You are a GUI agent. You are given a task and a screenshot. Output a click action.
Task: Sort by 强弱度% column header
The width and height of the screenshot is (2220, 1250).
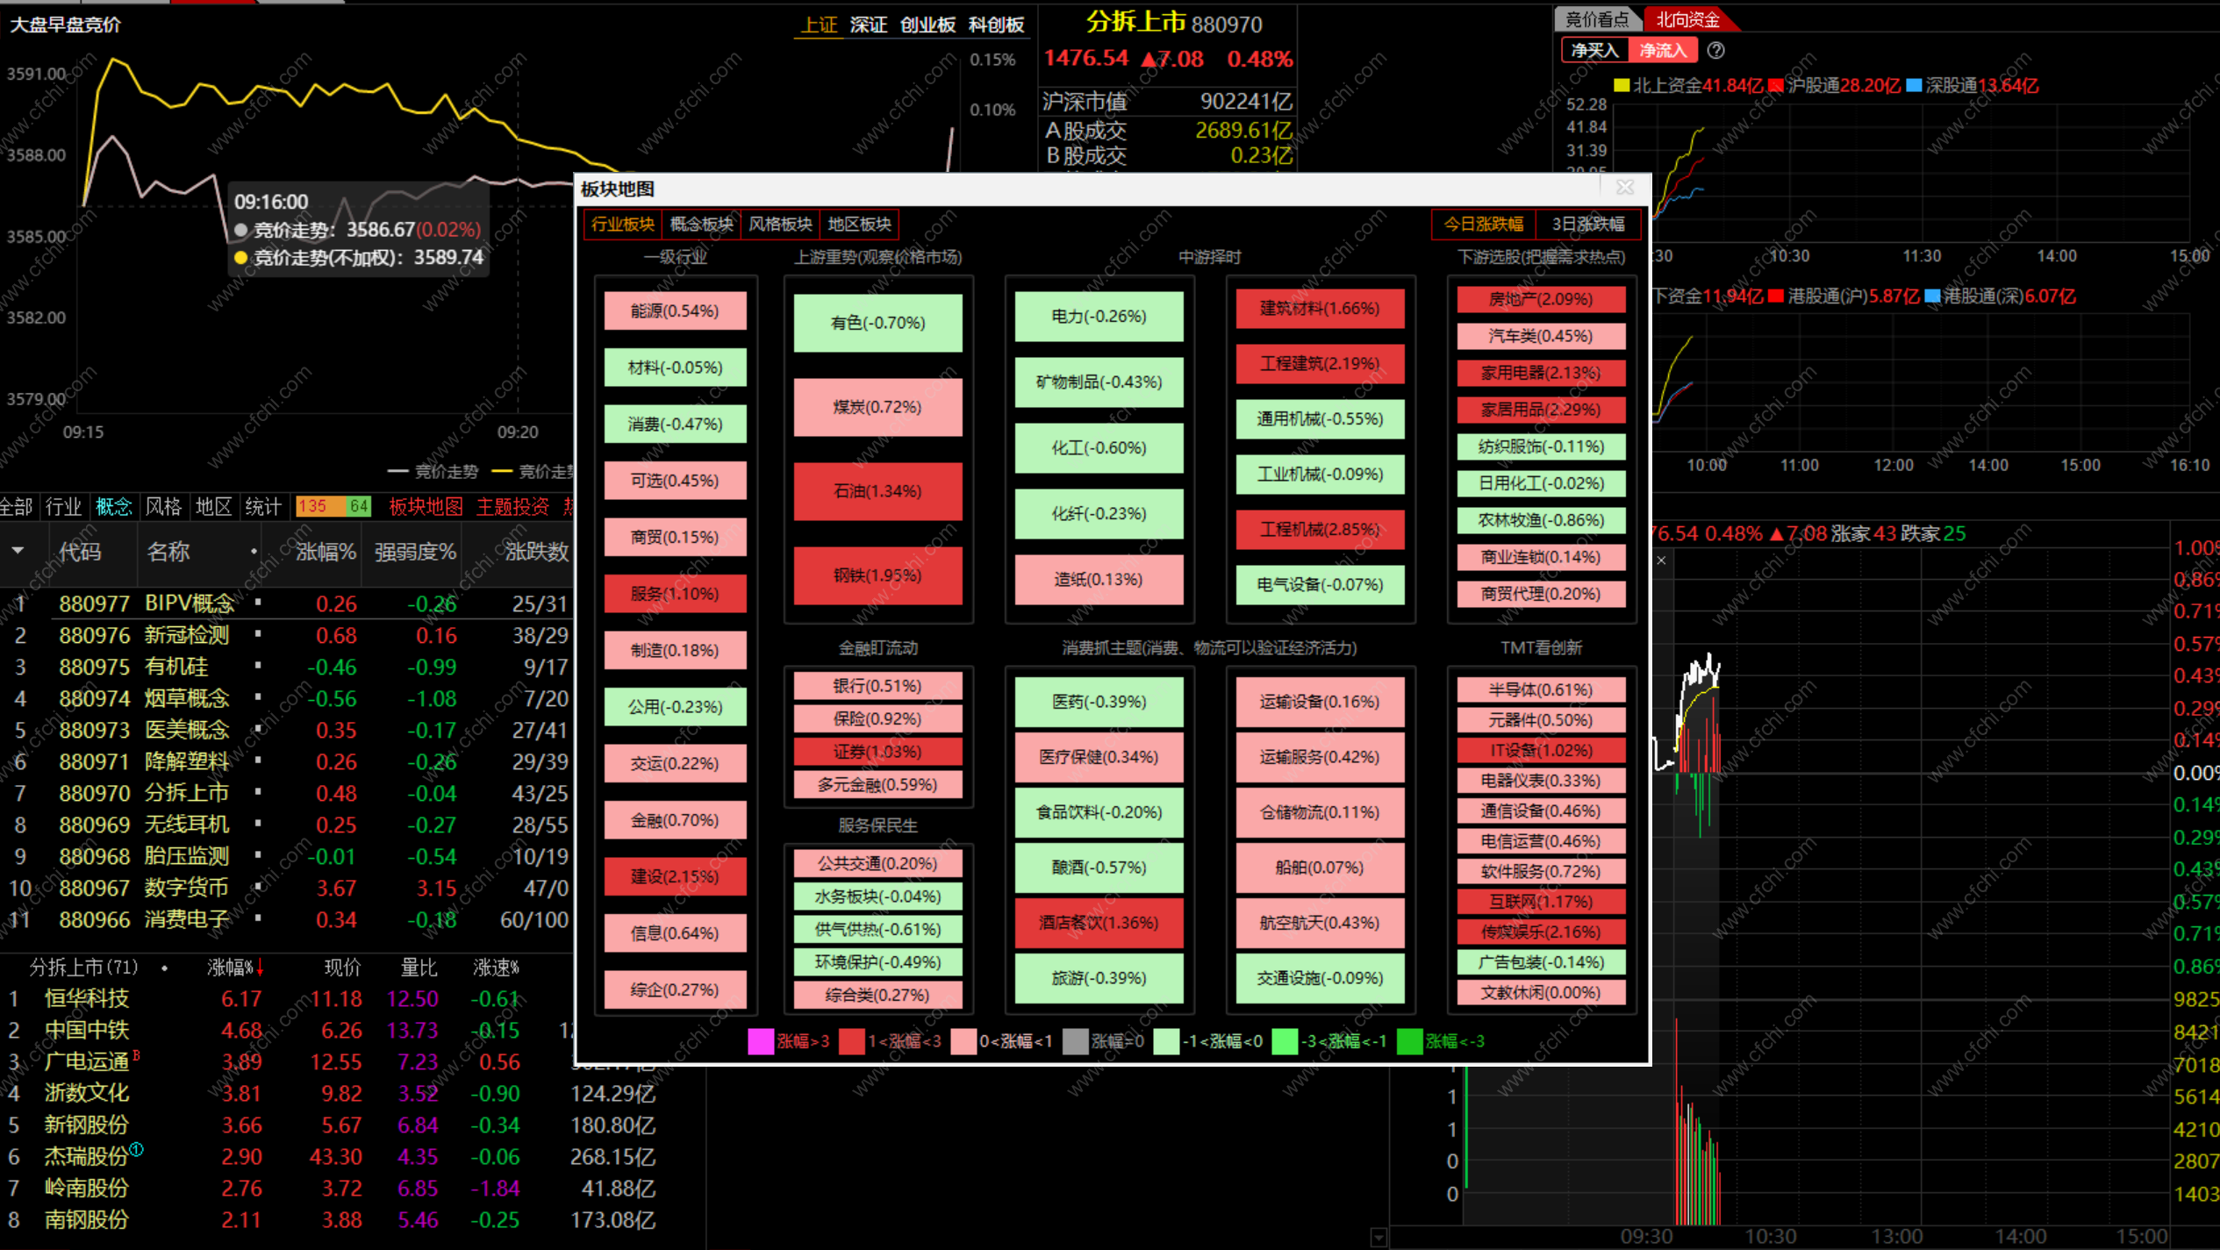point(414,552)
